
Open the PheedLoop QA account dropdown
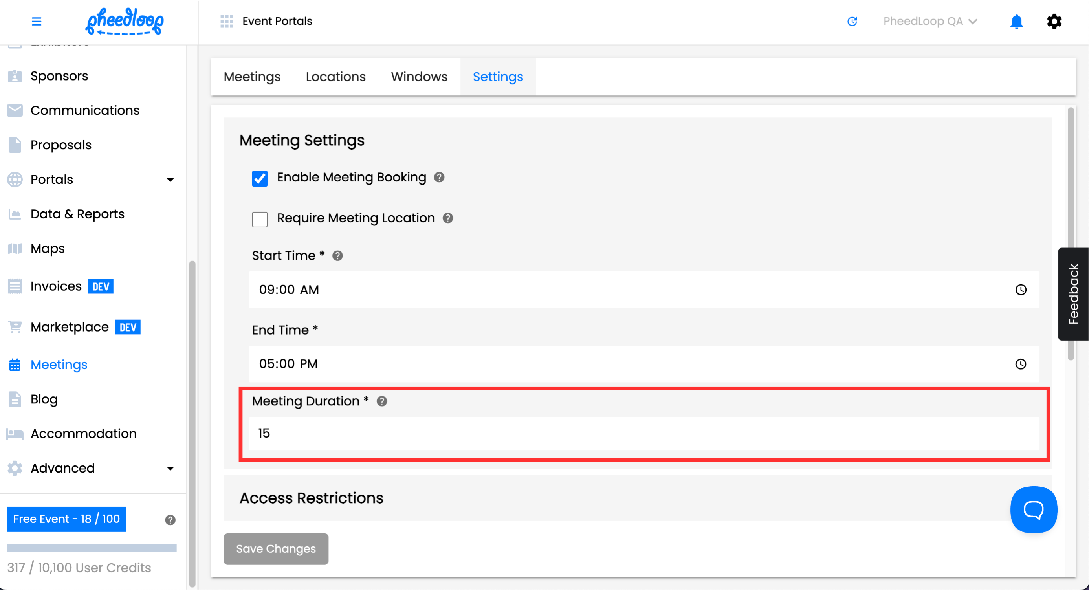point(929,21)
